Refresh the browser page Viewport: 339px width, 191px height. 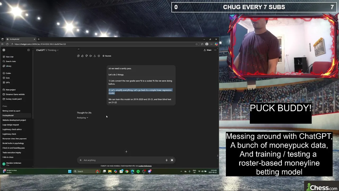coord(7,44)
